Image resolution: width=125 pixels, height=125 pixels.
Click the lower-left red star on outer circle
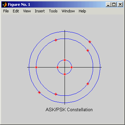point(39,92)
